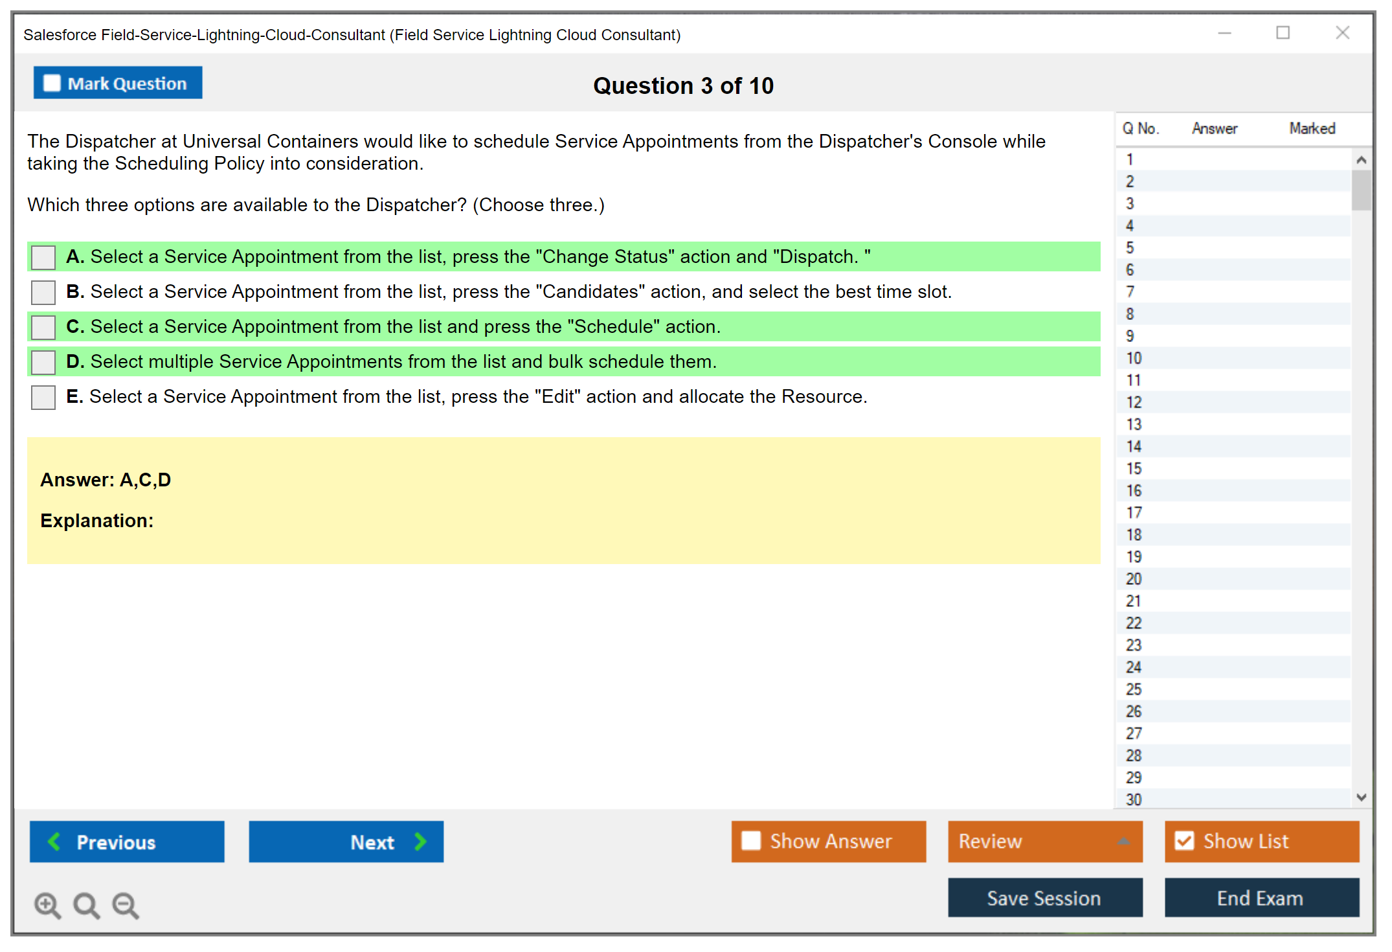Minimize the exam window
Screen dimensions: 1392x952
click(1224, 33)
